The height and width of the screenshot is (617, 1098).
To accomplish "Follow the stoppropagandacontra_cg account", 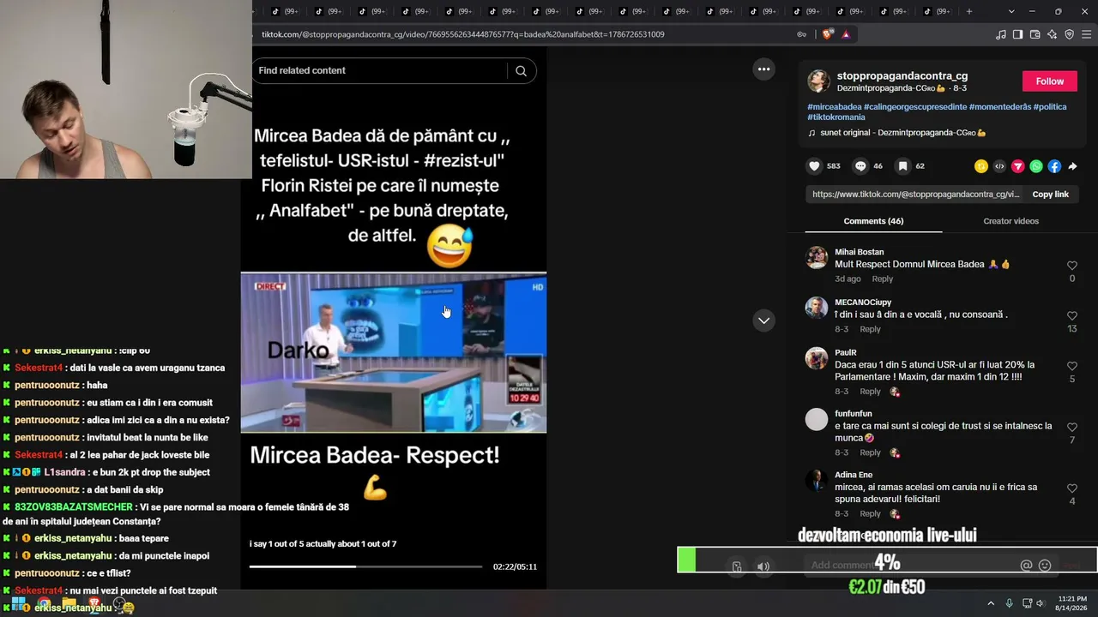I will click(1050, 81).
